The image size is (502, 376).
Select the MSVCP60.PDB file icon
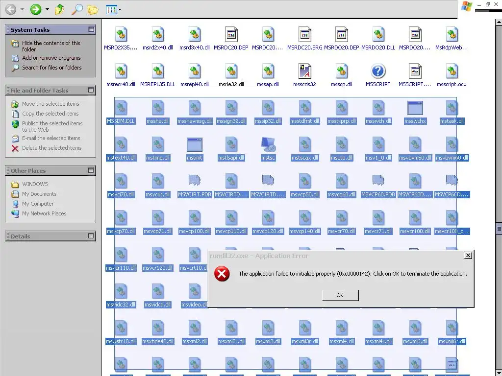(378, 181)
